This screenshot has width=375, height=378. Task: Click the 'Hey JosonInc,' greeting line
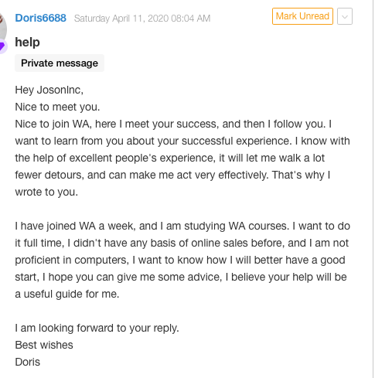(49, 90)
